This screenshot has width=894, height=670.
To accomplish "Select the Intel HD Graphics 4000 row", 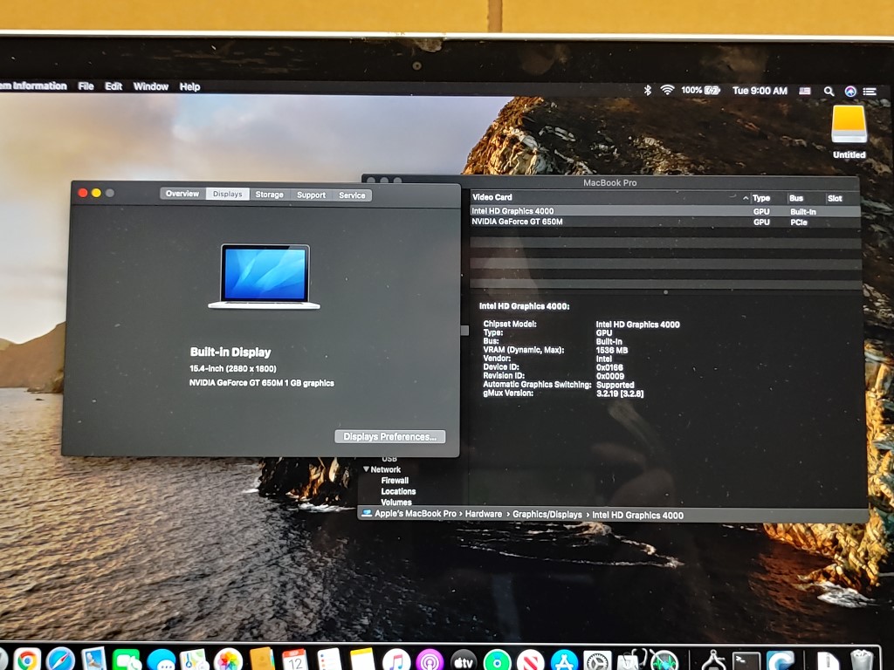I will (x=664, y=211).
